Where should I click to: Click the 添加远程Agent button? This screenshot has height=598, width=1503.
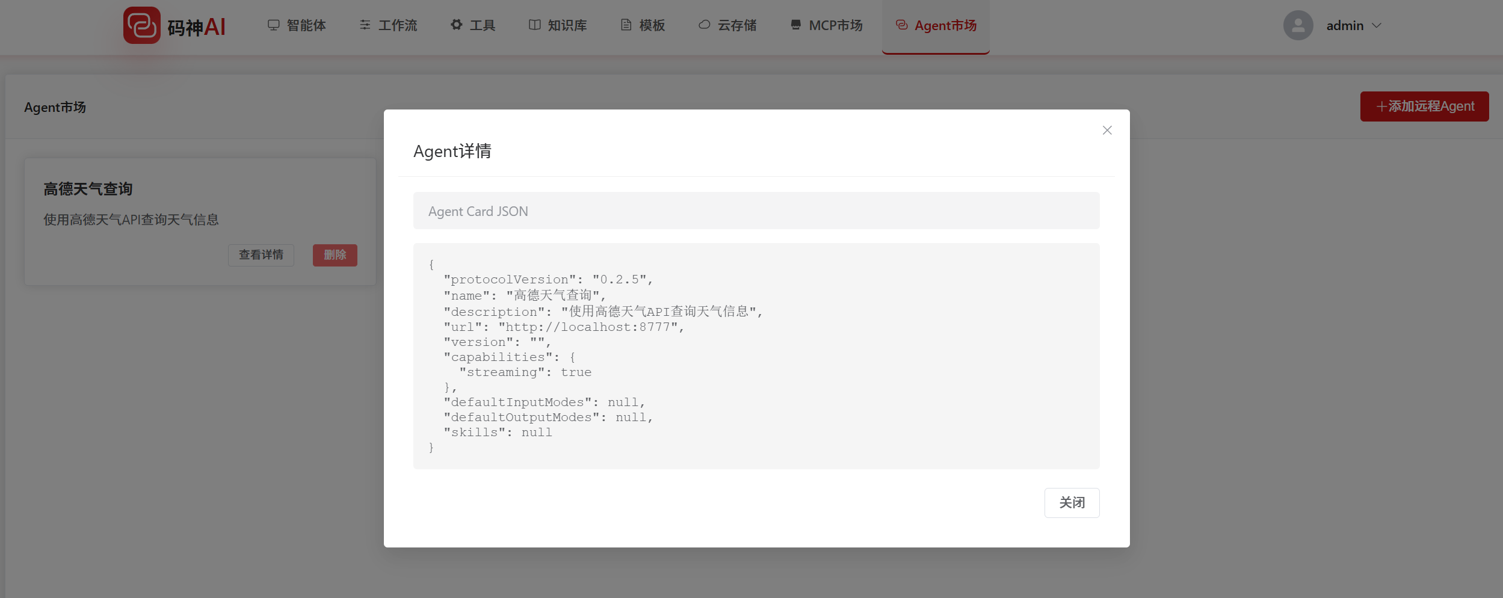1424,106
